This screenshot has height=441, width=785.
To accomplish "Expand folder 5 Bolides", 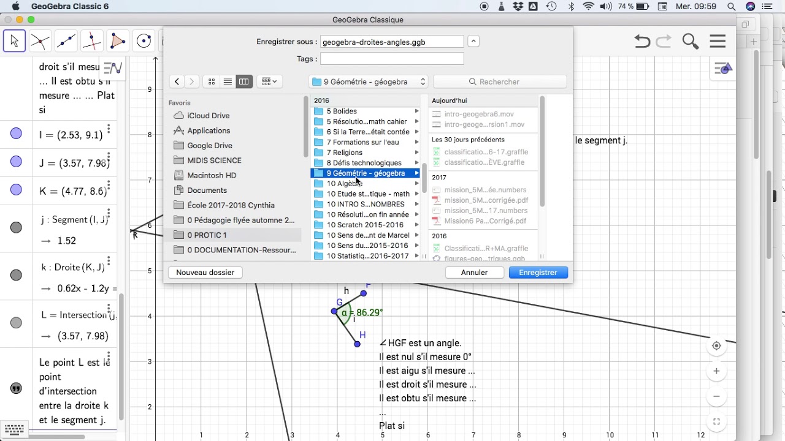I will click(416, 111).
